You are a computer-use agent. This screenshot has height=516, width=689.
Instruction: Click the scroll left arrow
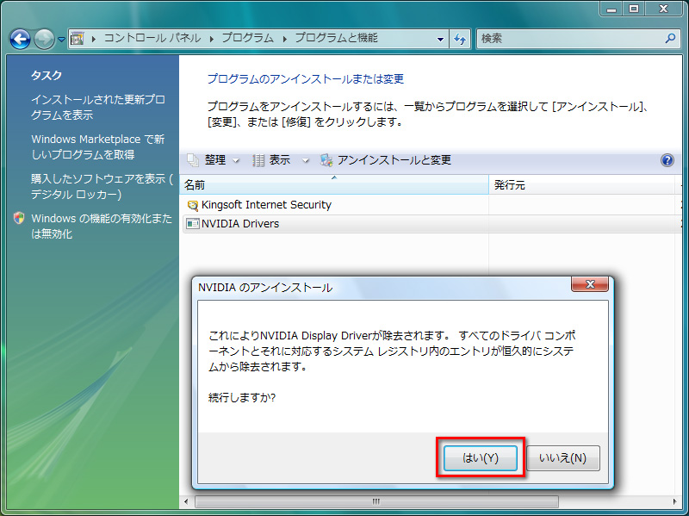[x=186, y=501]
